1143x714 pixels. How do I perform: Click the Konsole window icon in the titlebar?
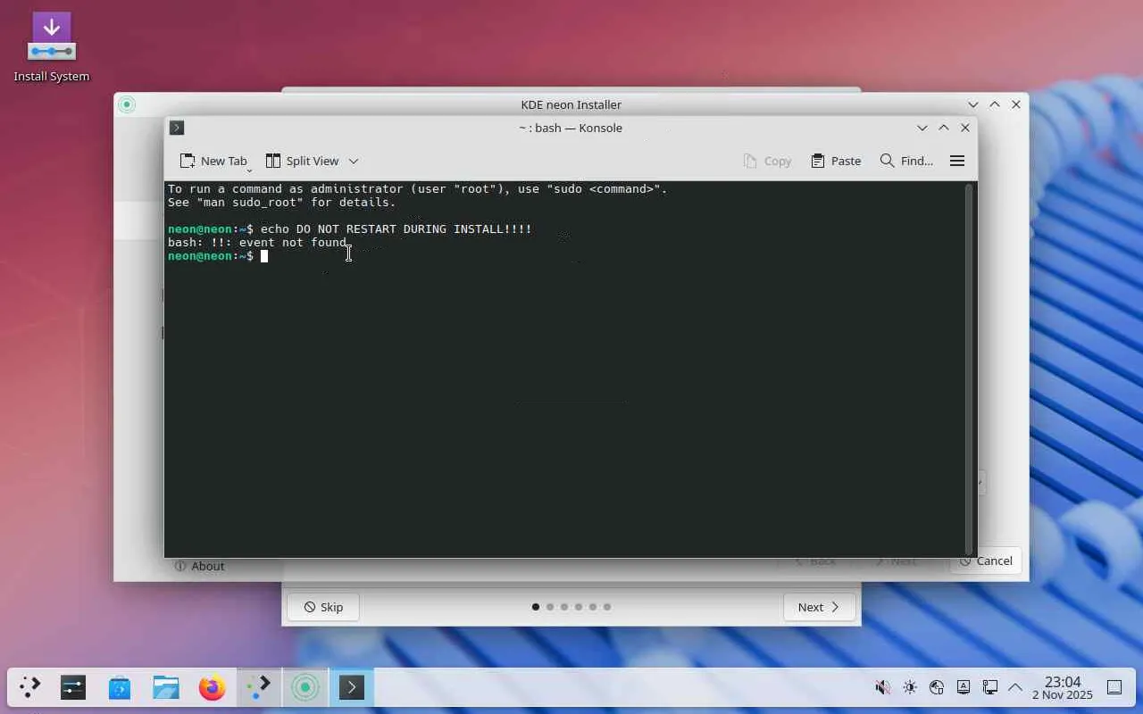177,128
